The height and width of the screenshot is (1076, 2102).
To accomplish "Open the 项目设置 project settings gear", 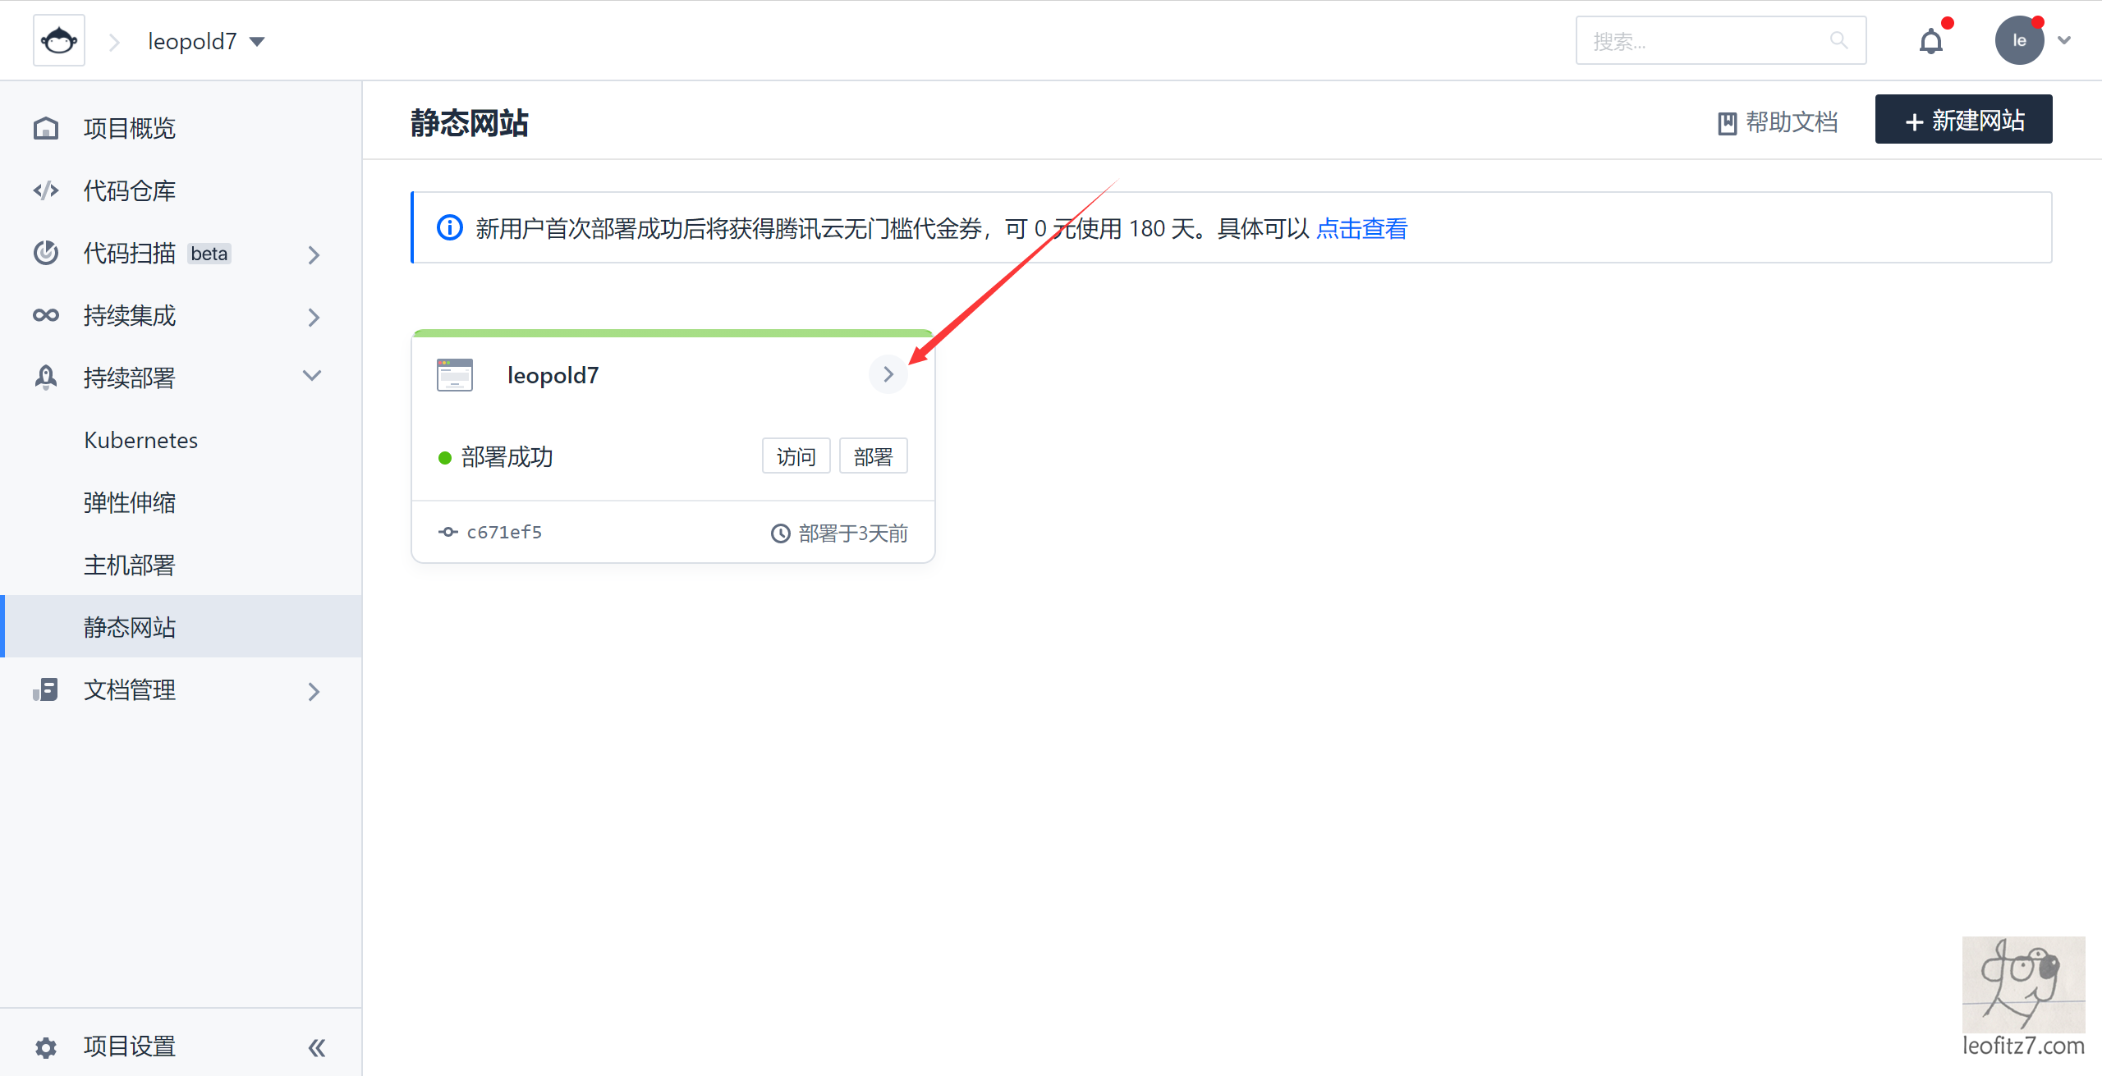I will point(45,1047).
